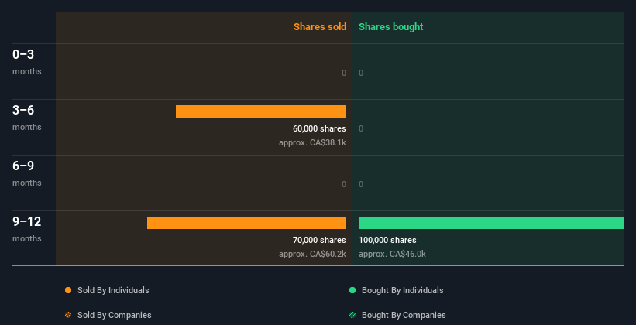This screenshot has width=636, height=325.
Task: Click the orange sold bar for 9–12 months
Action: 246,223
